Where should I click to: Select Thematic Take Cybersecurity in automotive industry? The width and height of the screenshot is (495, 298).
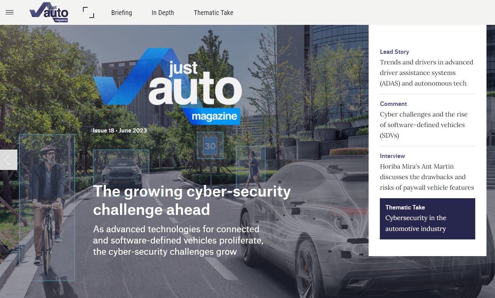coord(427,219)
